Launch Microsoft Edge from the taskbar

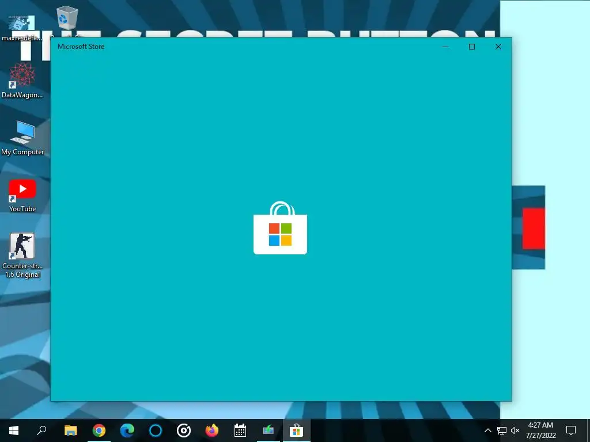[127, 430]
